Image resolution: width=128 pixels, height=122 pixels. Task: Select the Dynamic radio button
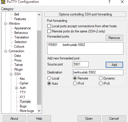(101, 78)
